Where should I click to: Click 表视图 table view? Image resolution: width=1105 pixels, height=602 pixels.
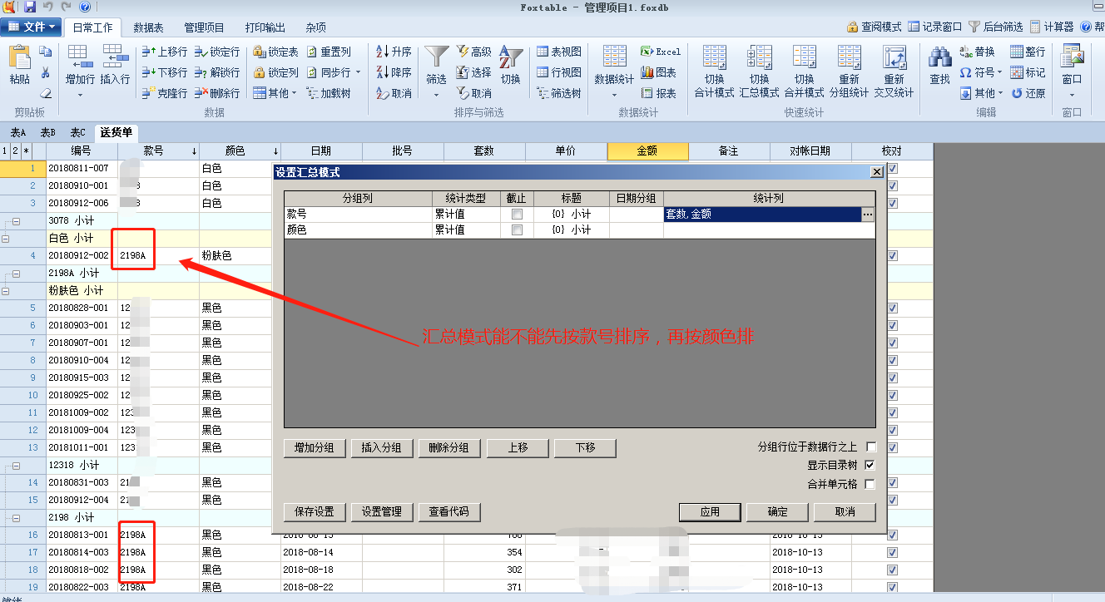(x=559, y=52)
